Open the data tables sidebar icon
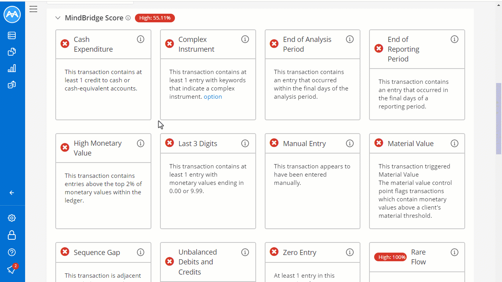Image resolution: width=502 pixels, height=282 pixels. point(11,35)
